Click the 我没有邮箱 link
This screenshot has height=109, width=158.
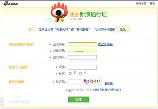pyautogui.click(x=106, y=44)
